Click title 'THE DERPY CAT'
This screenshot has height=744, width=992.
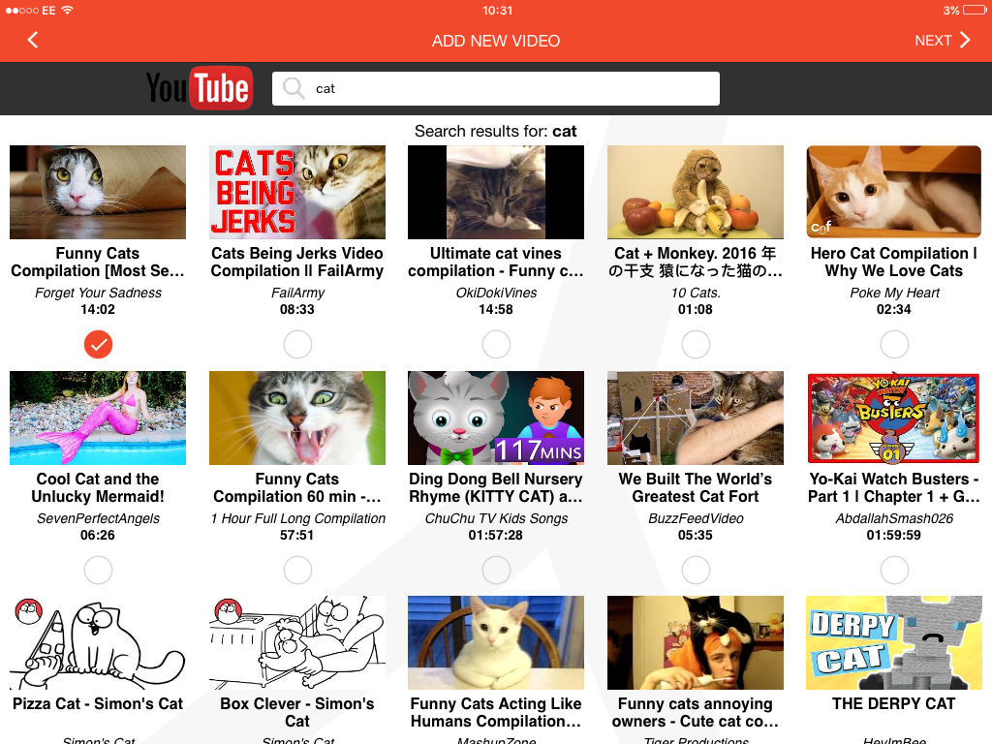pos(894,703)
